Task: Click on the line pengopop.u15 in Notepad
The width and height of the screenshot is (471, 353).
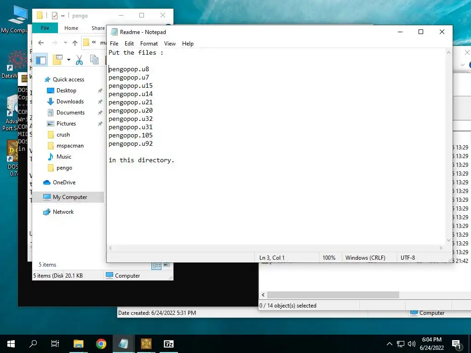Action: point(130,86)
